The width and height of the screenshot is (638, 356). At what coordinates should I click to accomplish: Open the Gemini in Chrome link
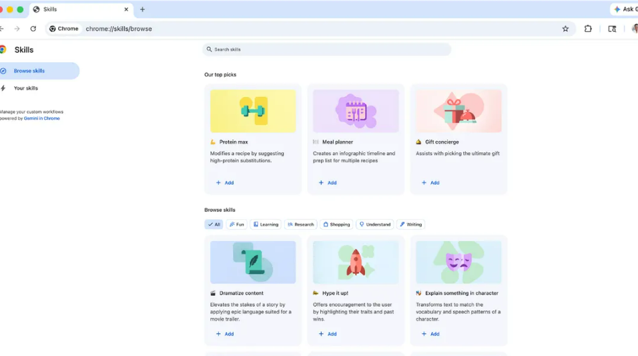pyautogui.click(x=42, y=118)
